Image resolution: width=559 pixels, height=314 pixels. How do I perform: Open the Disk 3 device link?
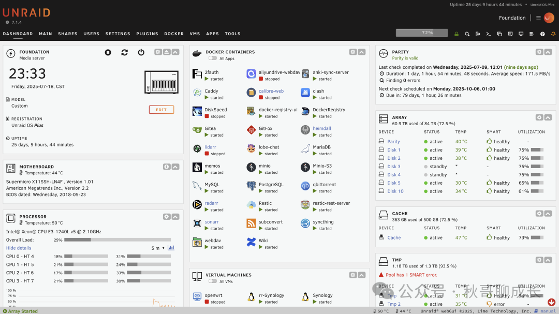[394, 167]
